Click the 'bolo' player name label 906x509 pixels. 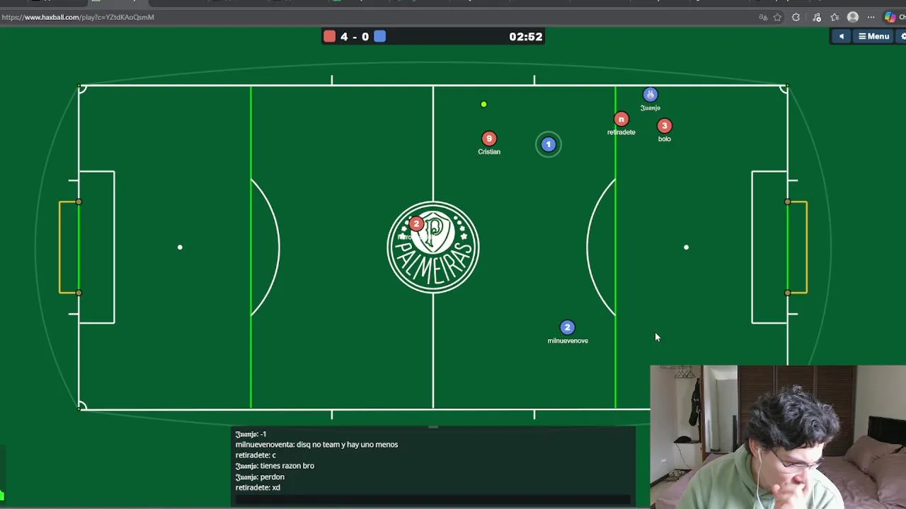pyautogui.click(x=664, y=139)
